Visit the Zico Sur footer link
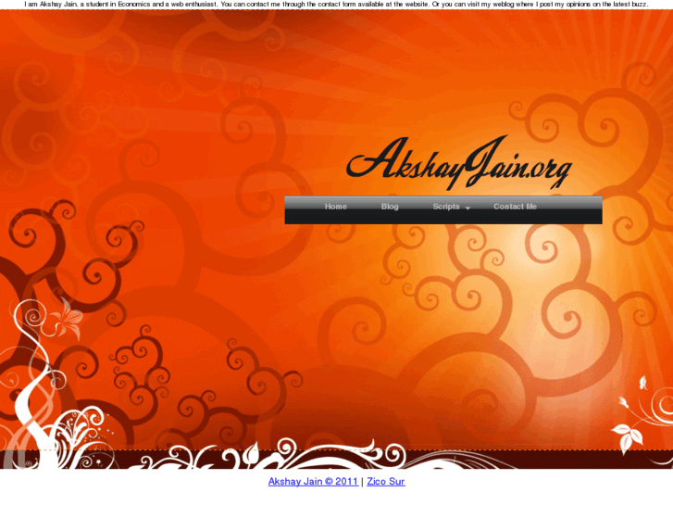This screenshot has height=505, width=673. tap(386, 481)
